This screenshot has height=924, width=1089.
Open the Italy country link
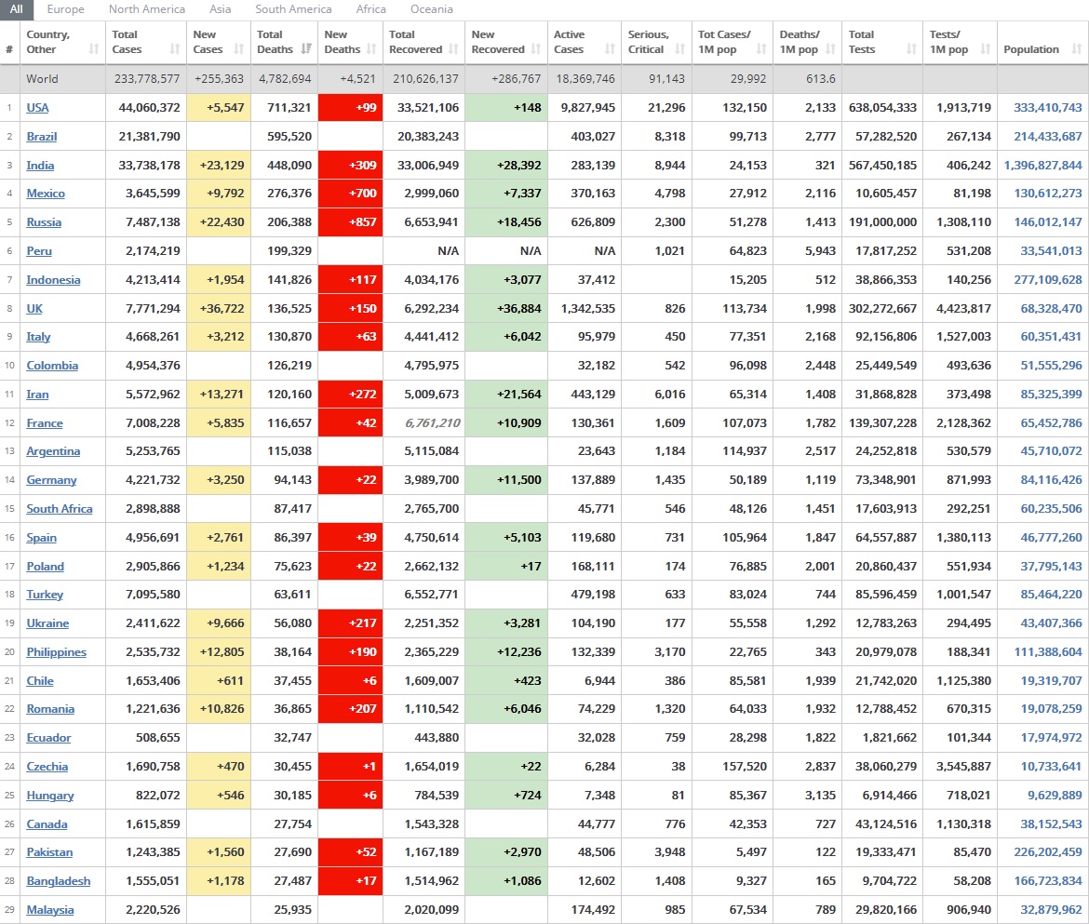point(38,337)
